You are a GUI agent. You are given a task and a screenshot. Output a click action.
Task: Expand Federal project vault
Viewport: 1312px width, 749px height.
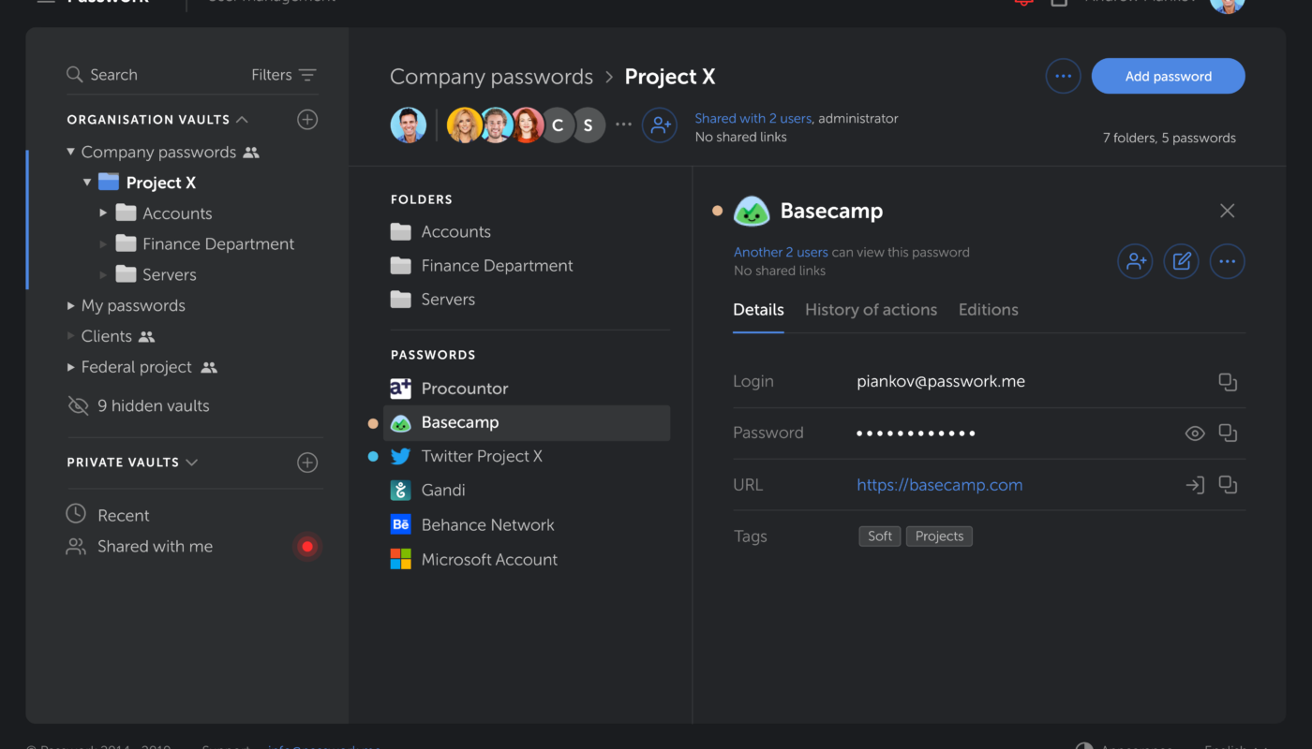(70, 367)
